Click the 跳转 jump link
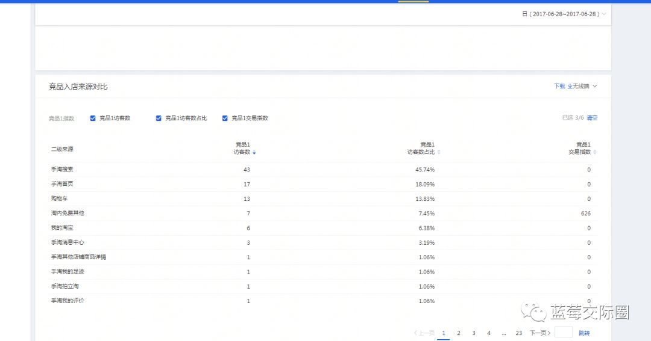The image size is (651, 341). pos(584,333)
